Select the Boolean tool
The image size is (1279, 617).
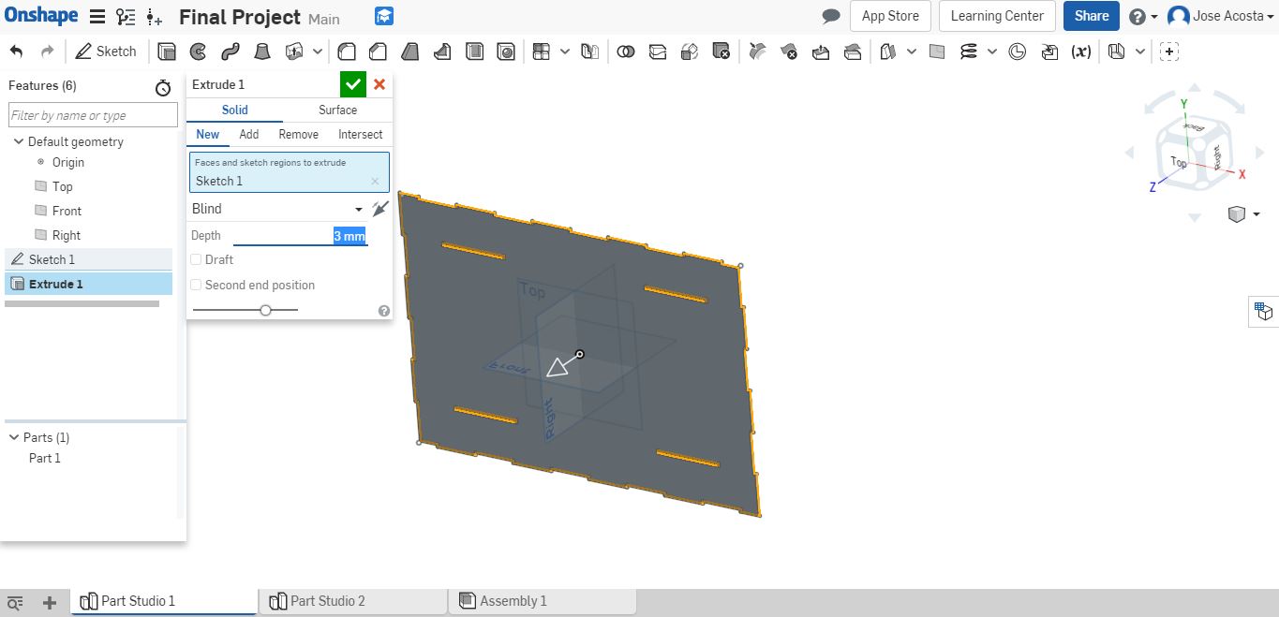coord(626,51)
